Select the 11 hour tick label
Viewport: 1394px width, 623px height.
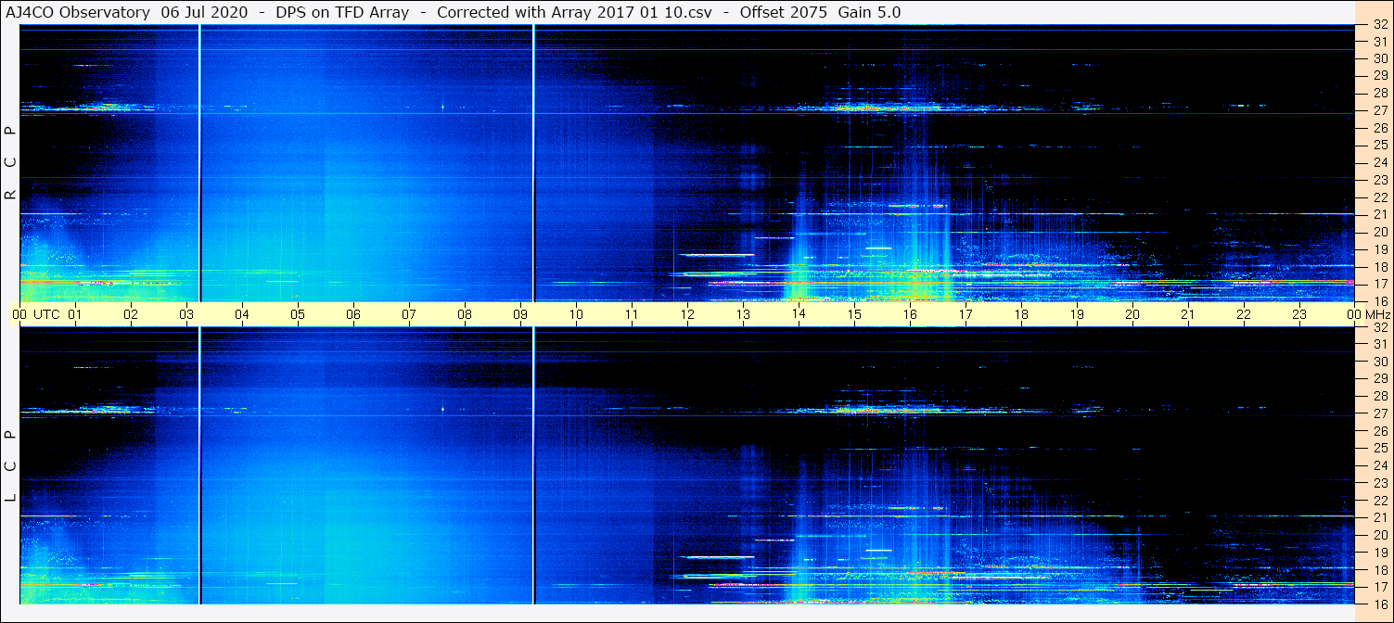[632, 314]
